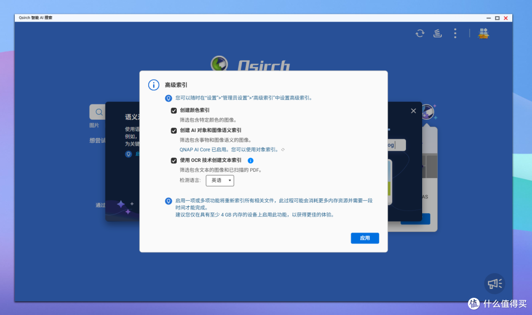Click the search magnifier icon behind the dialog
Viewport: 532px width, 315px height.
tap(99, 112)
